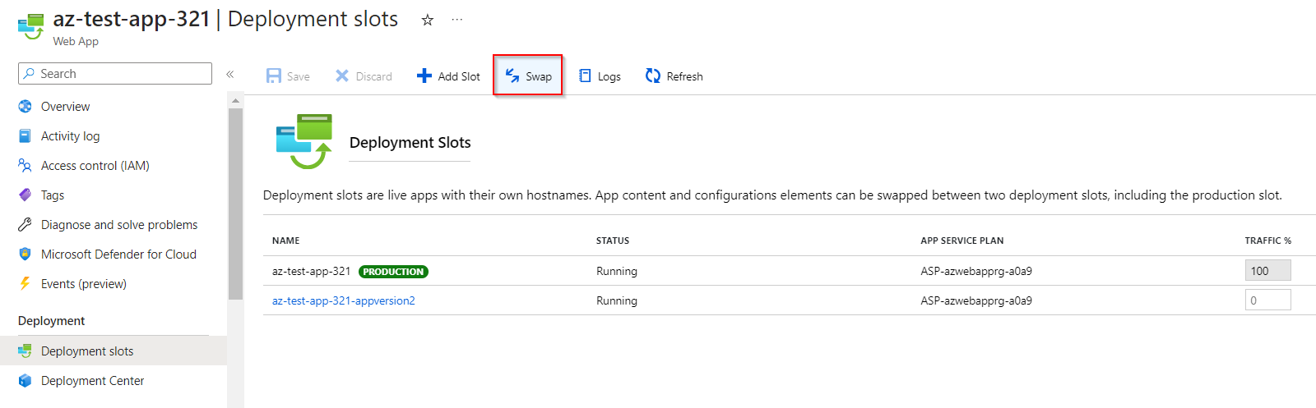
Task: Click the Swap arrows icon
Action: pos(512,76)
